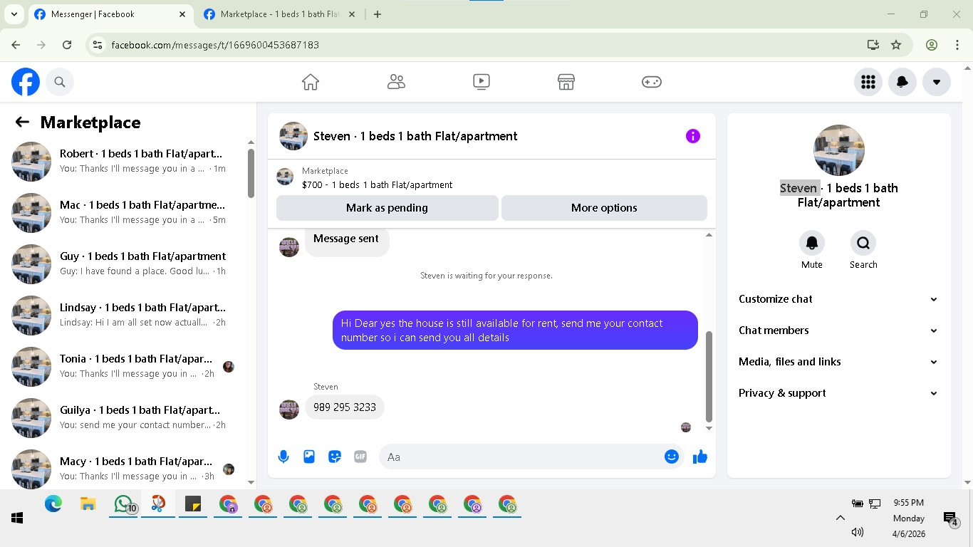Image resolution: width=973 pixels, height=547 pixels.
Task: Attach a photo using the image icon
Action: (x=309, y=457)
